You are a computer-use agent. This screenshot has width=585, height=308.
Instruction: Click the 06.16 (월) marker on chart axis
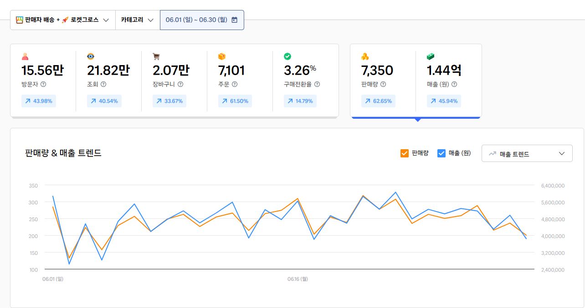298,279
